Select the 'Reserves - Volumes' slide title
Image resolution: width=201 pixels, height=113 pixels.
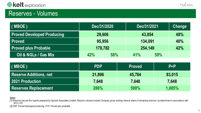tap(33, 14)
